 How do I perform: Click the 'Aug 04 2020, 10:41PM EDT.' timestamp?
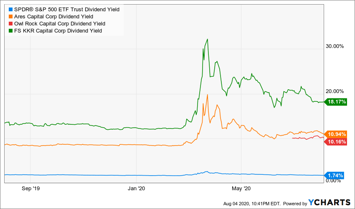click(252, 204)
